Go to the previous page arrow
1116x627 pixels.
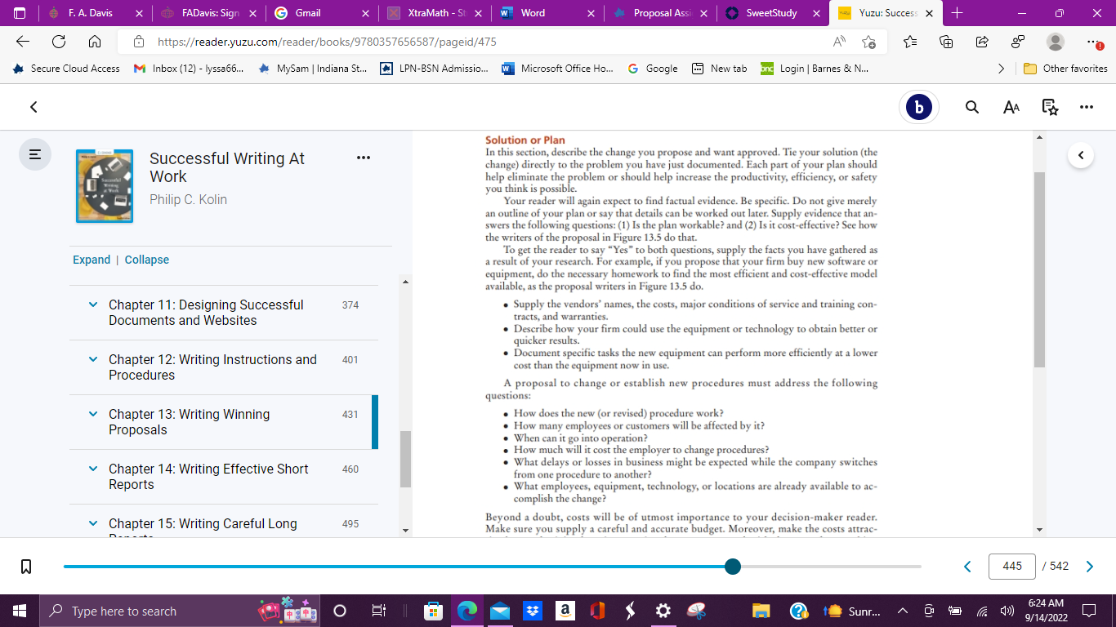click(x=967, y=567)
